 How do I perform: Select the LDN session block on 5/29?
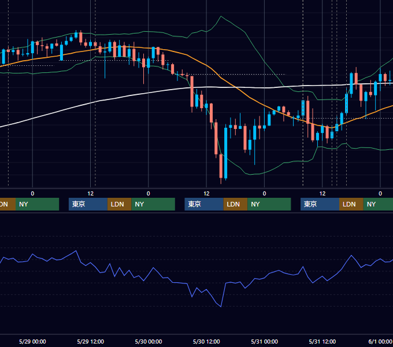pos(119,204)
